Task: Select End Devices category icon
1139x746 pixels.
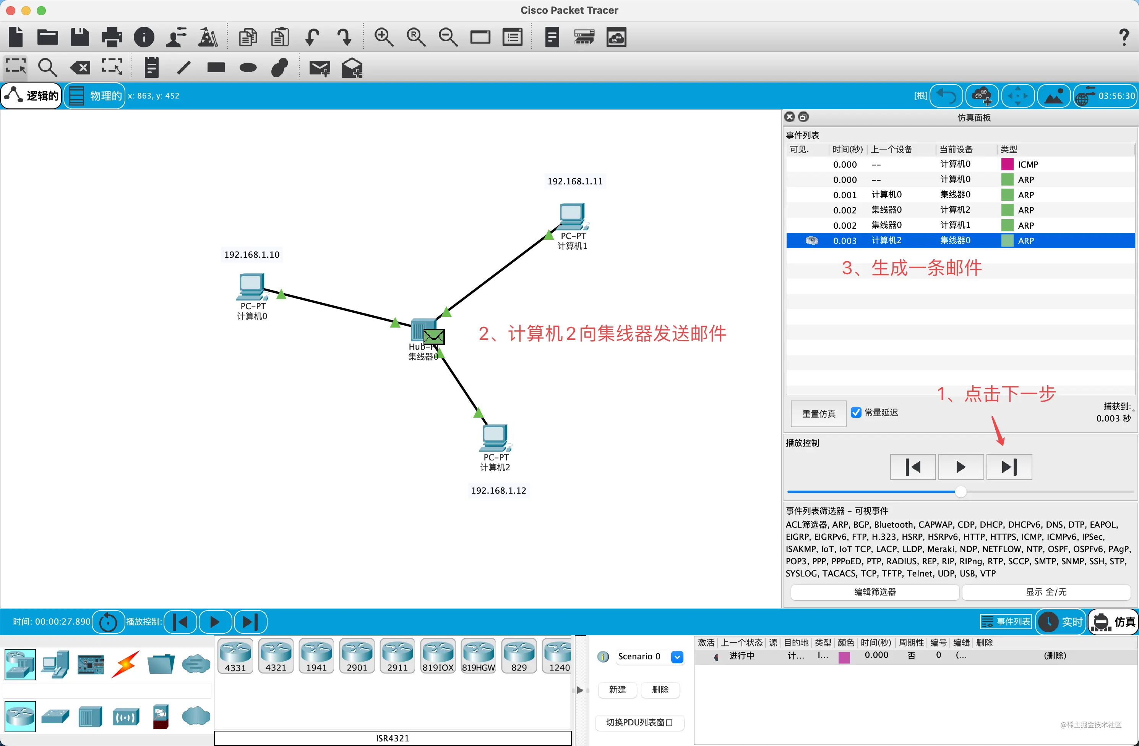Action: [55, 664]
